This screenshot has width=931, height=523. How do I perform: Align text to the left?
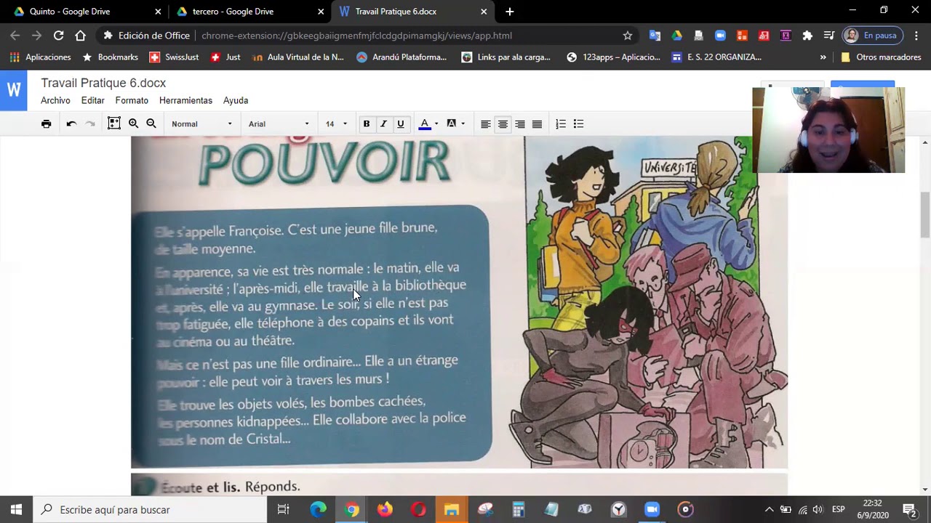[485, 124]
